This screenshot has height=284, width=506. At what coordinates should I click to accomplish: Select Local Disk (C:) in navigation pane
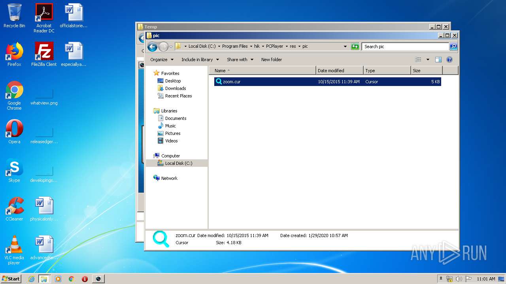(x=176, y=163)
